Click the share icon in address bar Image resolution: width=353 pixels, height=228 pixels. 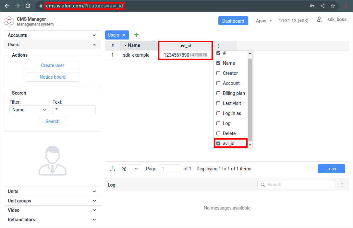pyautogui.click(x=323, y=6)
